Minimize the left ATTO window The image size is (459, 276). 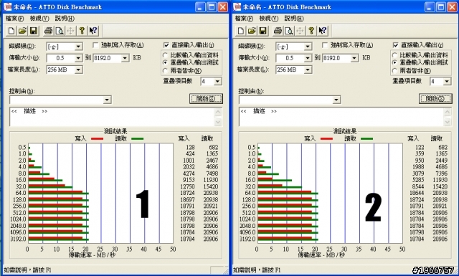click(x=201, y=7)
